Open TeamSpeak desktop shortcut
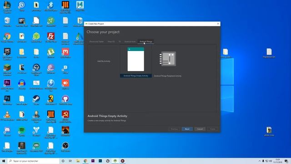The width and height of the screenshot is (291, 164). pyautogui.click(x=36, y=70)
